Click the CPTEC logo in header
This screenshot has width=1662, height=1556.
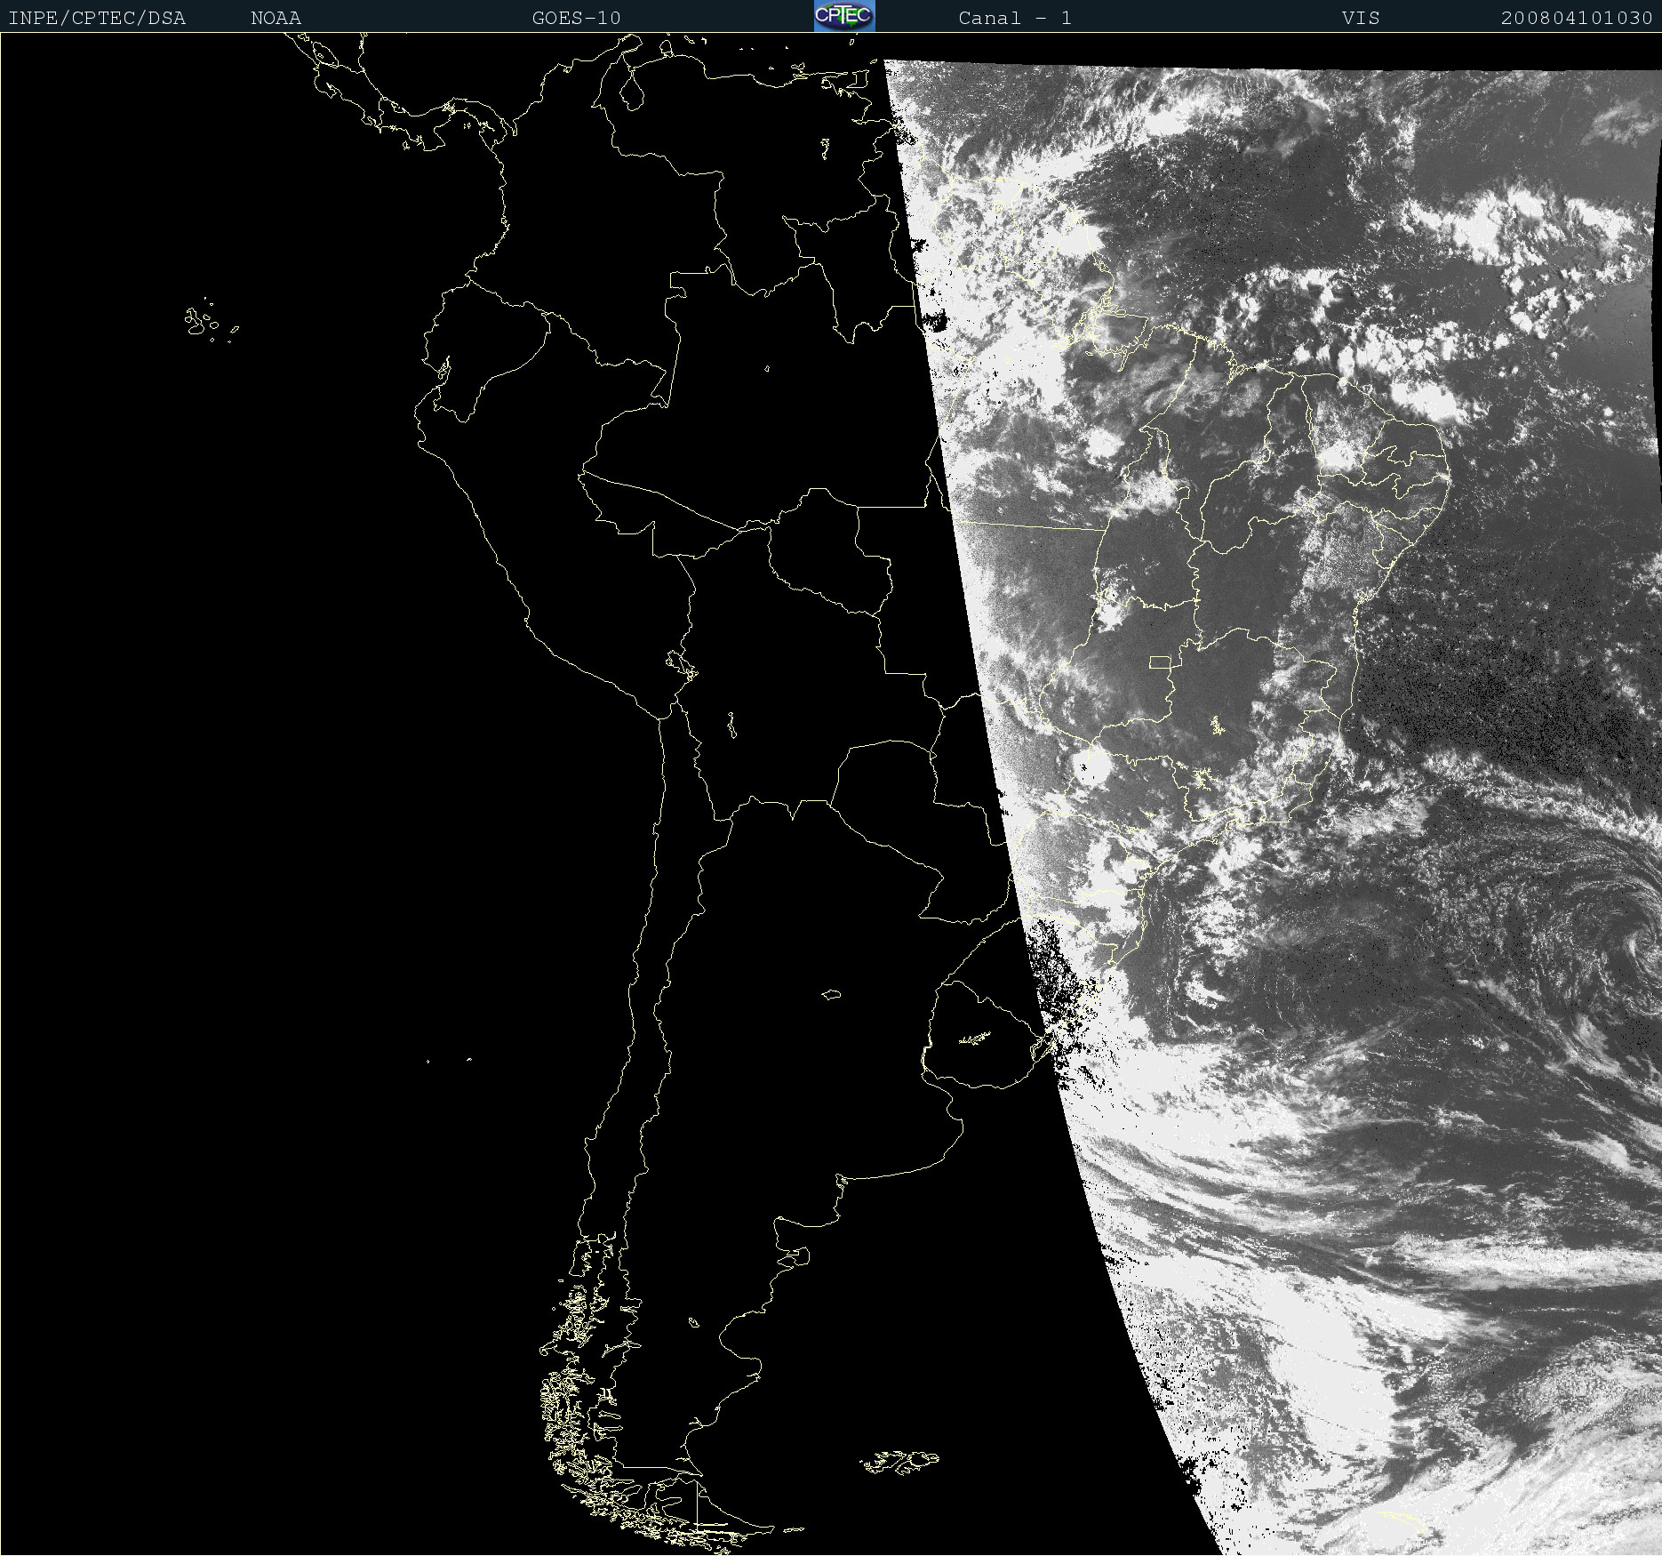844,16
